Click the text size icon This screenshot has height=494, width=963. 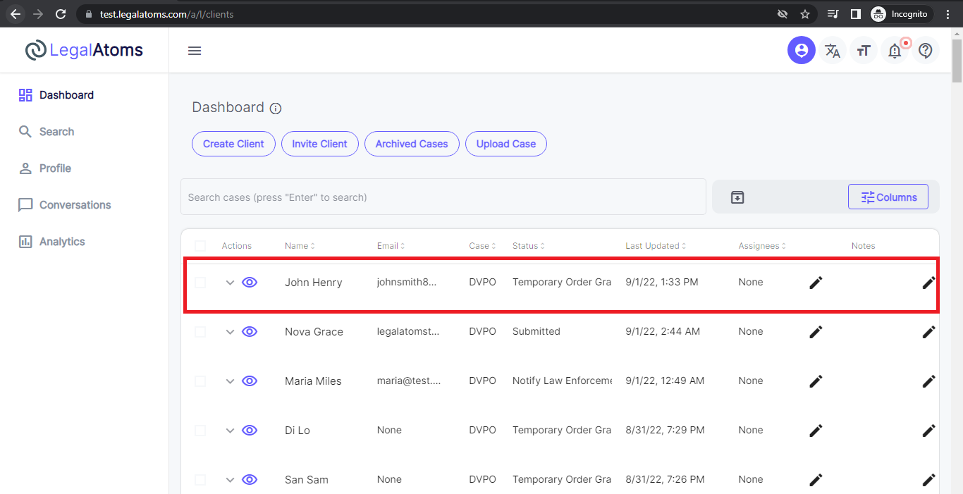[864, 51]
